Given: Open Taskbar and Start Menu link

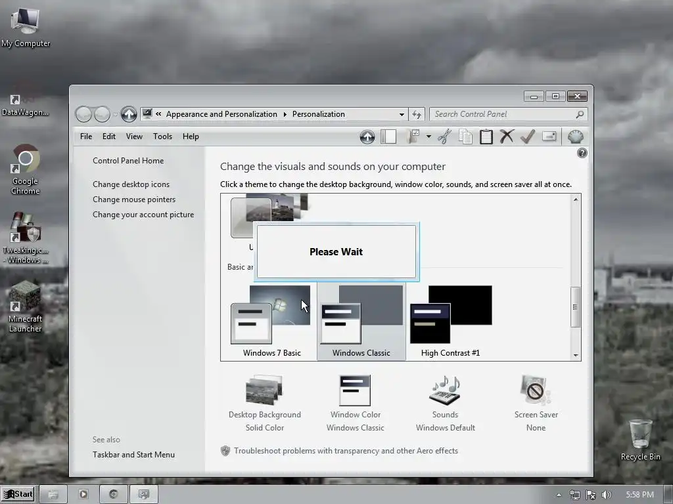Looking at the screenshot, I should (133, 455).
